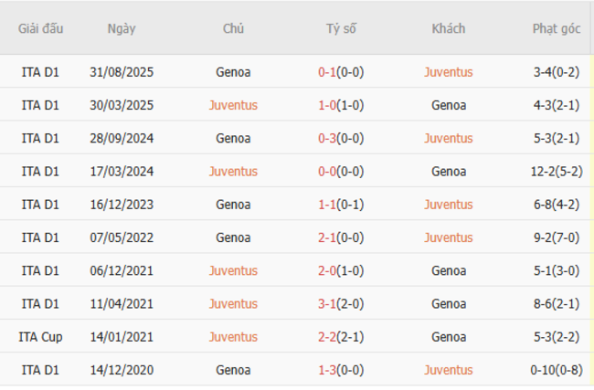594x390 pixels.
Task: Select the date 07/05/2022
Action: click(122, 237)
